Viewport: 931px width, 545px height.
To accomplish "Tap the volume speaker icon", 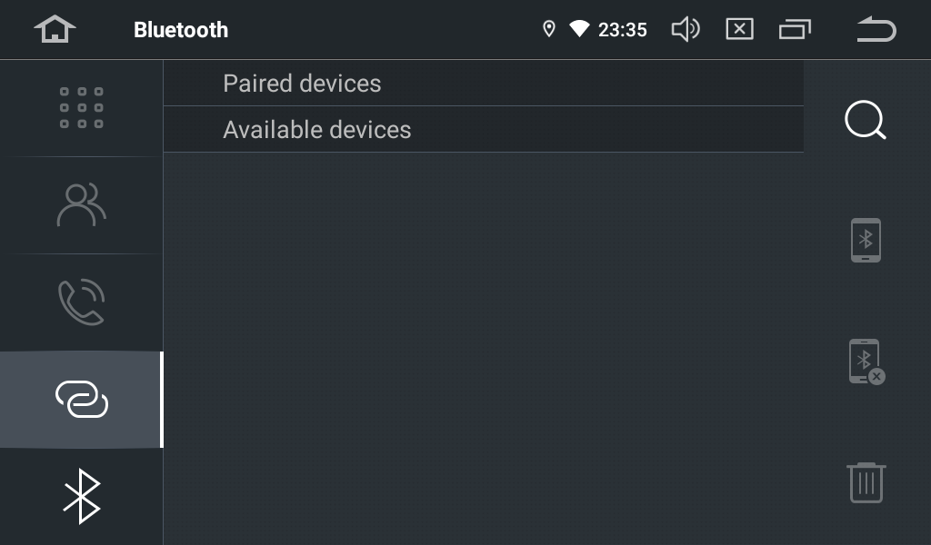I will click(x=685, y=29).
